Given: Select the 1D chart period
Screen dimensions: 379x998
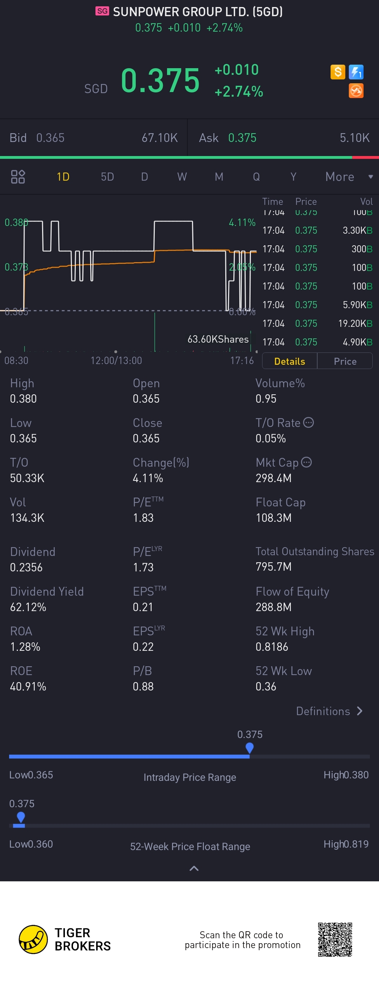Looking at the screenshot, I should coord(63,177).
